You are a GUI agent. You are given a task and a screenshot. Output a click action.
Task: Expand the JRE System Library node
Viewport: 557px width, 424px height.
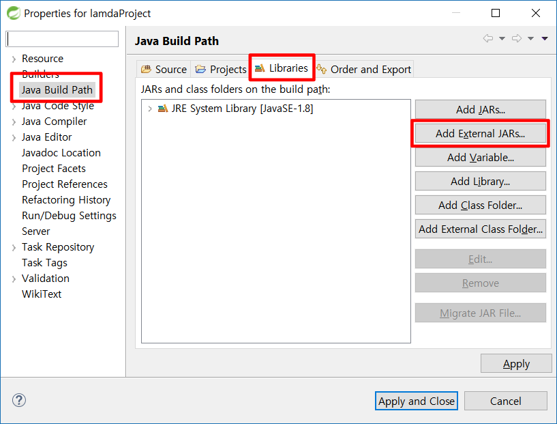[x=150, y=109]
